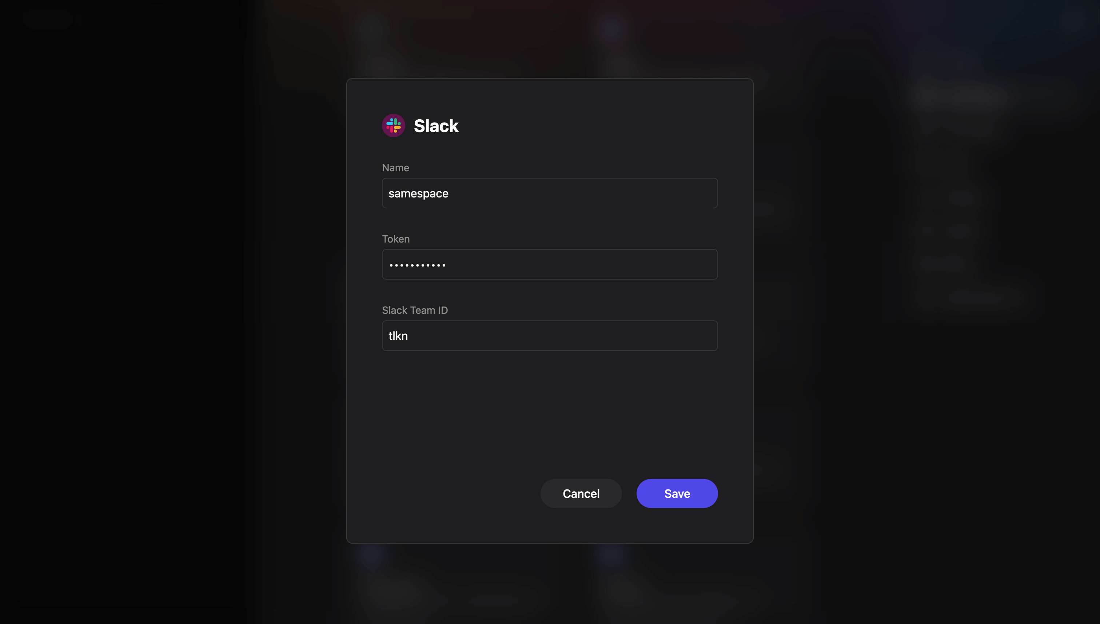Viewport: 1100px width, 624px height.
Task: Select the purple Save button
Action: click(x=677, y=493)
